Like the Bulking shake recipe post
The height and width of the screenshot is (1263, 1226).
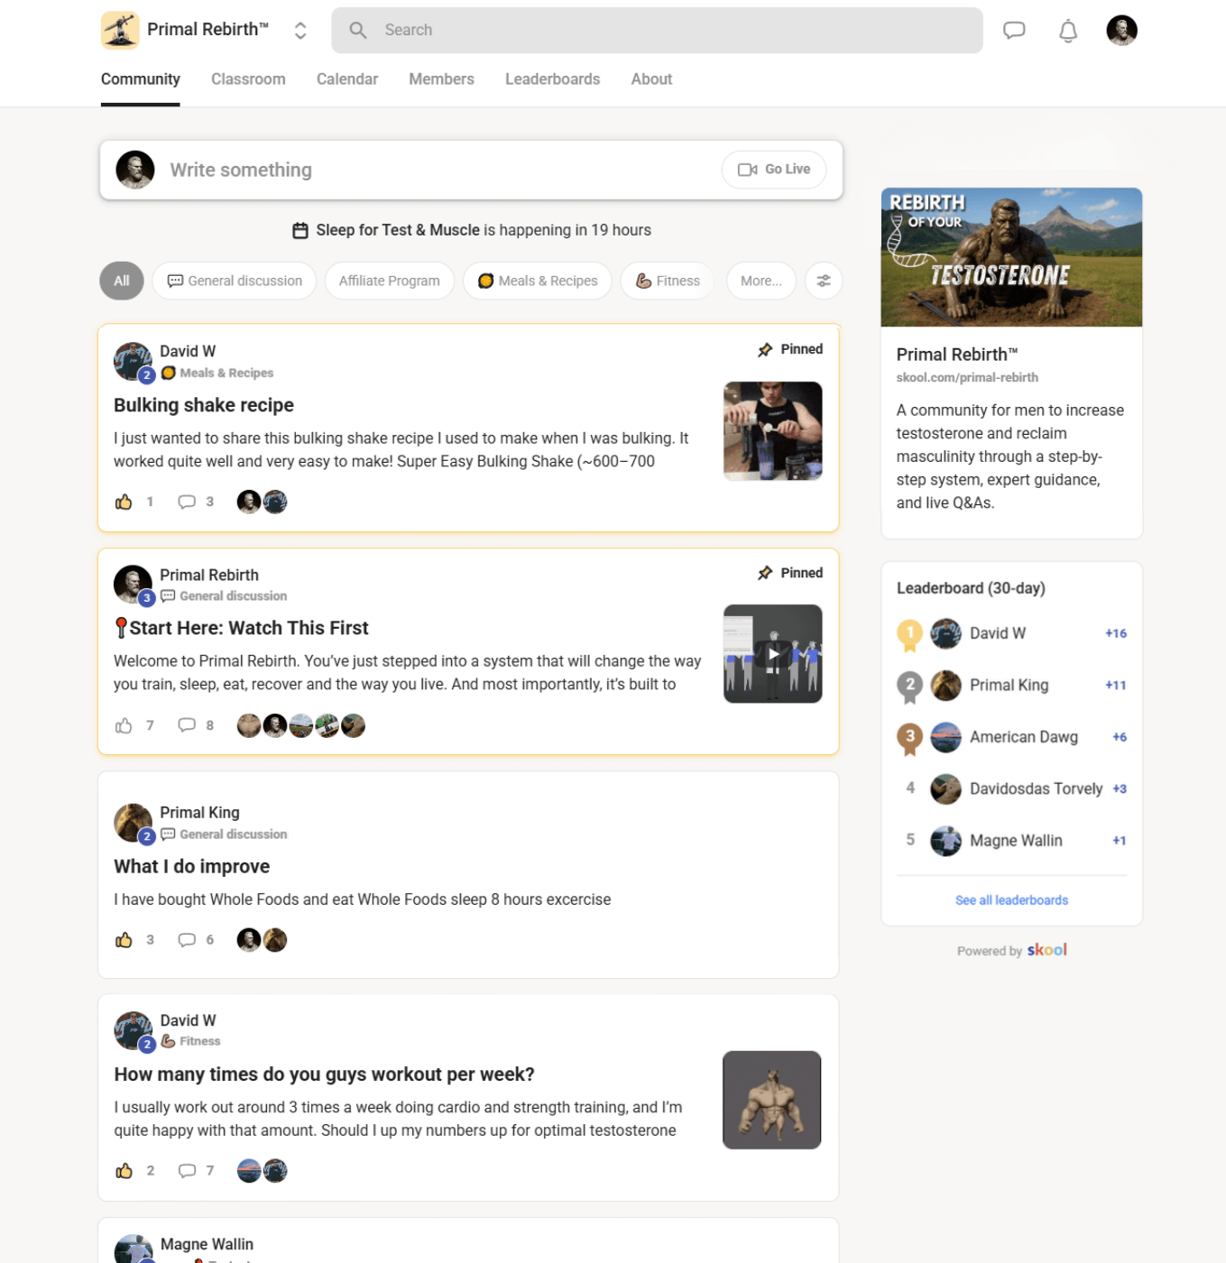pyautogui.click(x=124, y=502)
